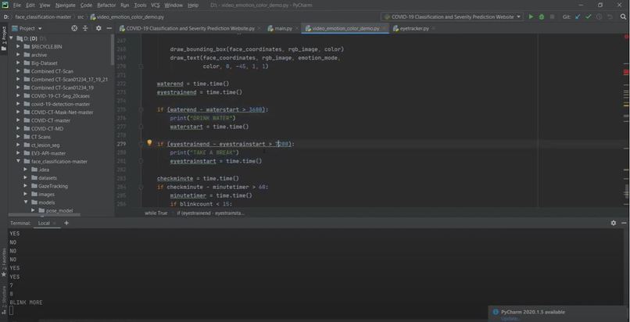Screen dimensions: 630x322
Task: Commit changes with the green Git checkmark
Action: (x=589, y=17)
